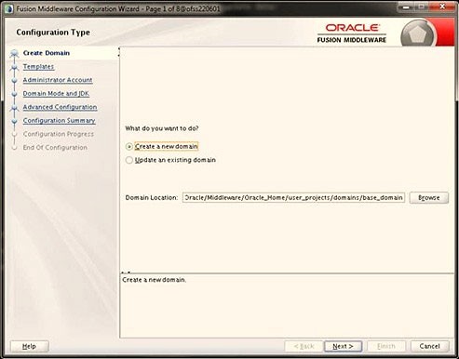The height and width of the screenshot is (359, 459).
Task: Jump to the Configuration Summary step
Action: tap(59, 121)
